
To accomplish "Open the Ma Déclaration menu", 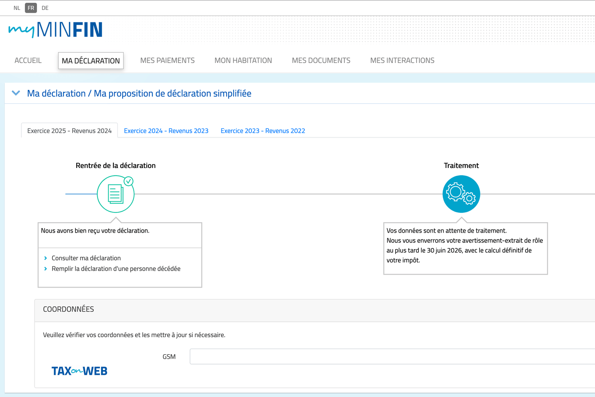I will pyautogui.click(x=91, y=61).
